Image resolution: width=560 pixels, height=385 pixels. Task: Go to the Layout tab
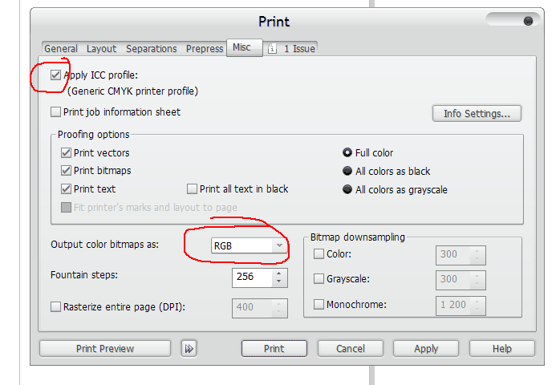pos(101,49)
